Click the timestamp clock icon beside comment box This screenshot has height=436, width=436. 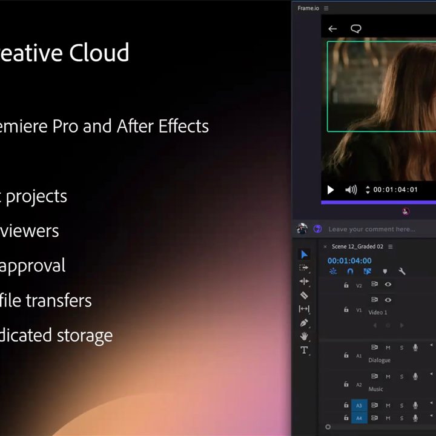[317, 229]
